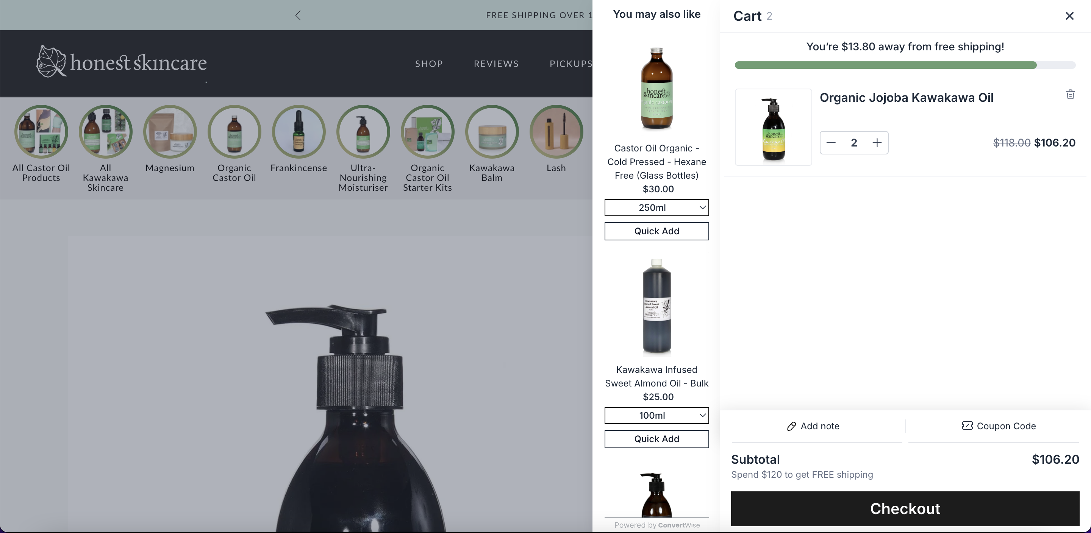Click the Subtotal amount $106.20
This screenshot has height=533, width=1091.
pos(1055,459)
